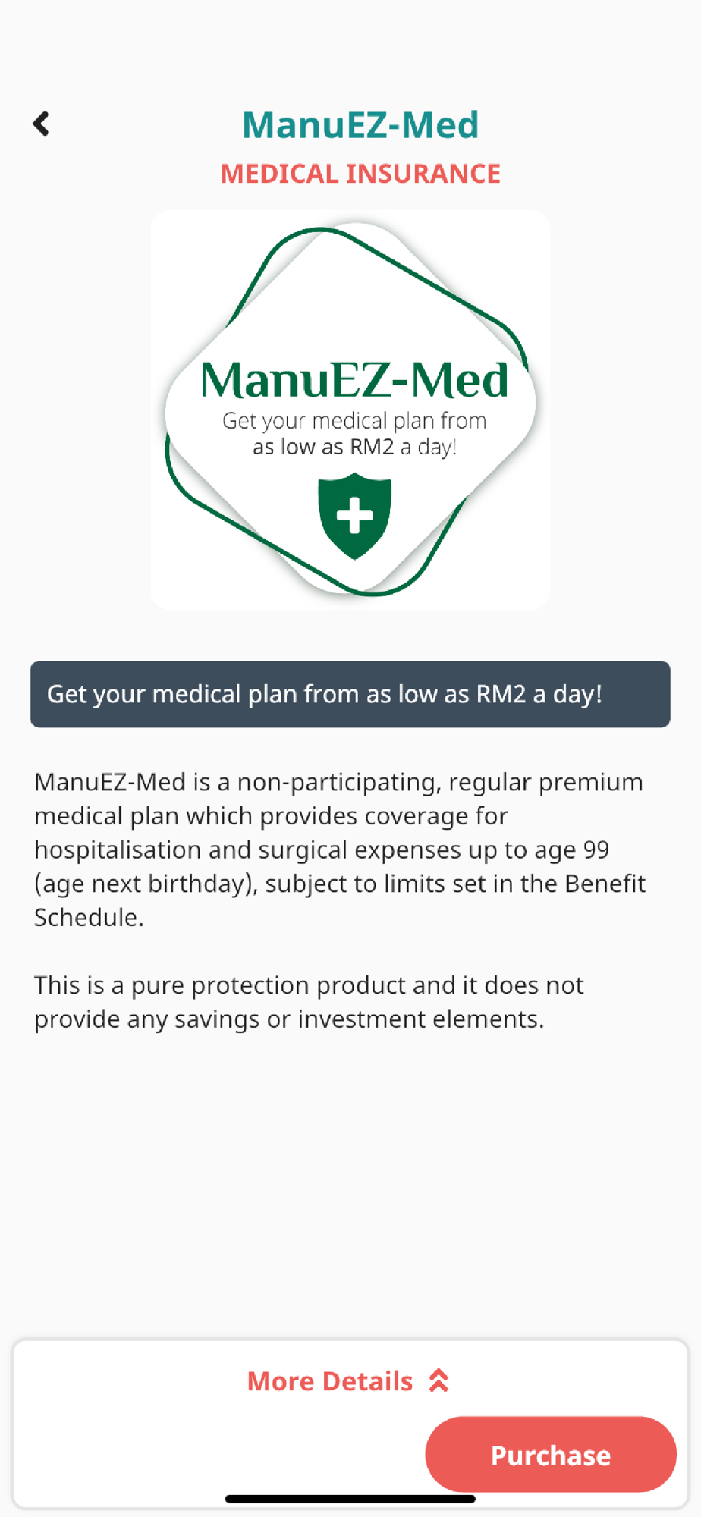
Task: Select the MEDICAL INSURANCE subtitle
Action: (x=360, y=174)
